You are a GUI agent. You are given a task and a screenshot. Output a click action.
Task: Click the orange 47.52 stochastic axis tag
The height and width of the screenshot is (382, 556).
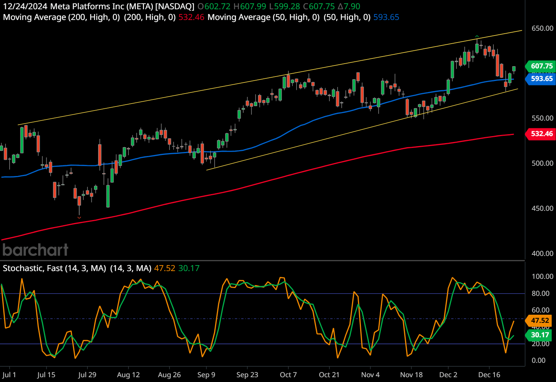[x=539, y=321]
